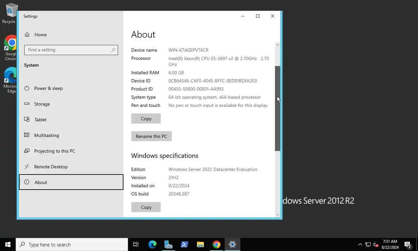Click the Windows specifications heading
Screen dimensions: 418x251
[x=165, y=156]
